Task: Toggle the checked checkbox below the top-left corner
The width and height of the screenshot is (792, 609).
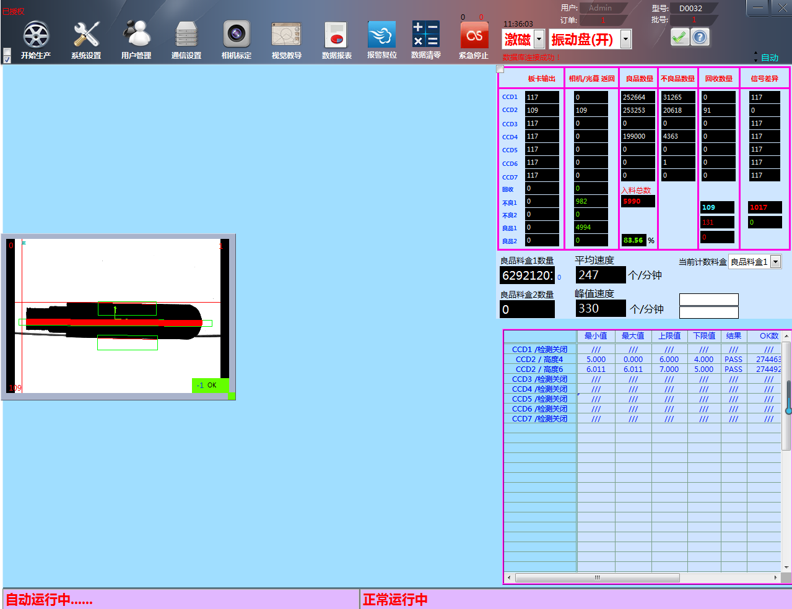Action: (x=7, y=60)
